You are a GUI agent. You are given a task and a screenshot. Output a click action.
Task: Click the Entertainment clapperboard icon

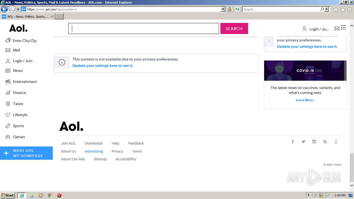coord(8,82)
